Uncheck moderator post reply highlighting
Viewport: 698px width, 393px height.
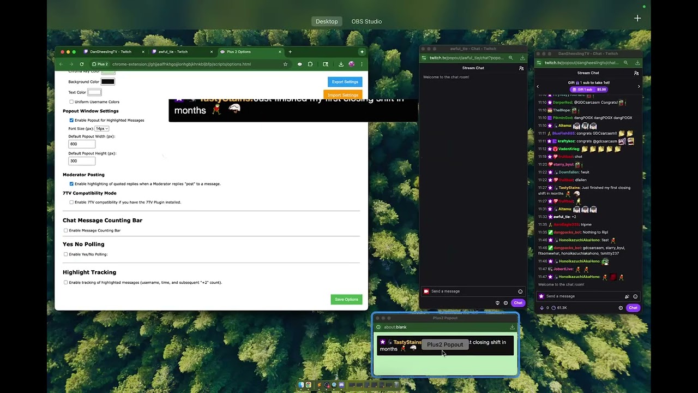(x=71, y=184)
